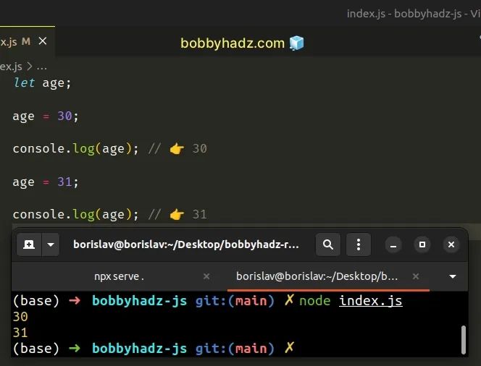This screenshot has height=366, width=481.
Task: Expand the new tab dropdown arrow
Action: point(51,244)
